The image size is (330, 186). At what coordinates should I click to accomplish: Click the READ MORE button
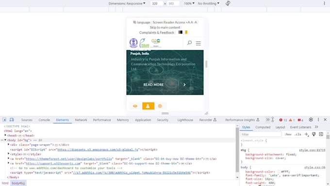(x=153, y=85)
